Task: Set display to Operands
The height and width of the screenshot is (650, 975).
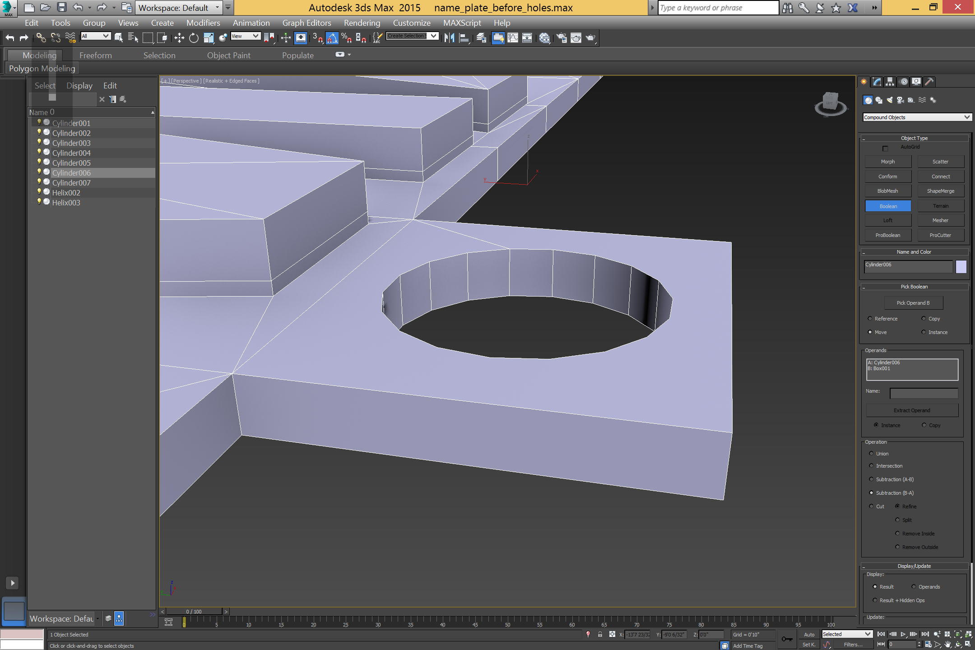Action: coord(914,587)
